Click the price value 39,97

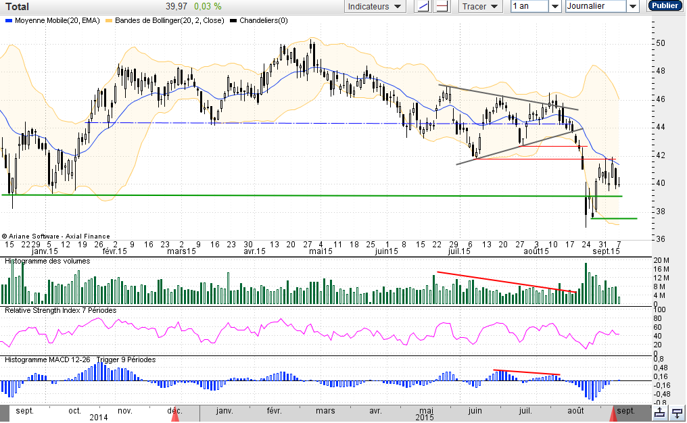(x=176, y=7)
